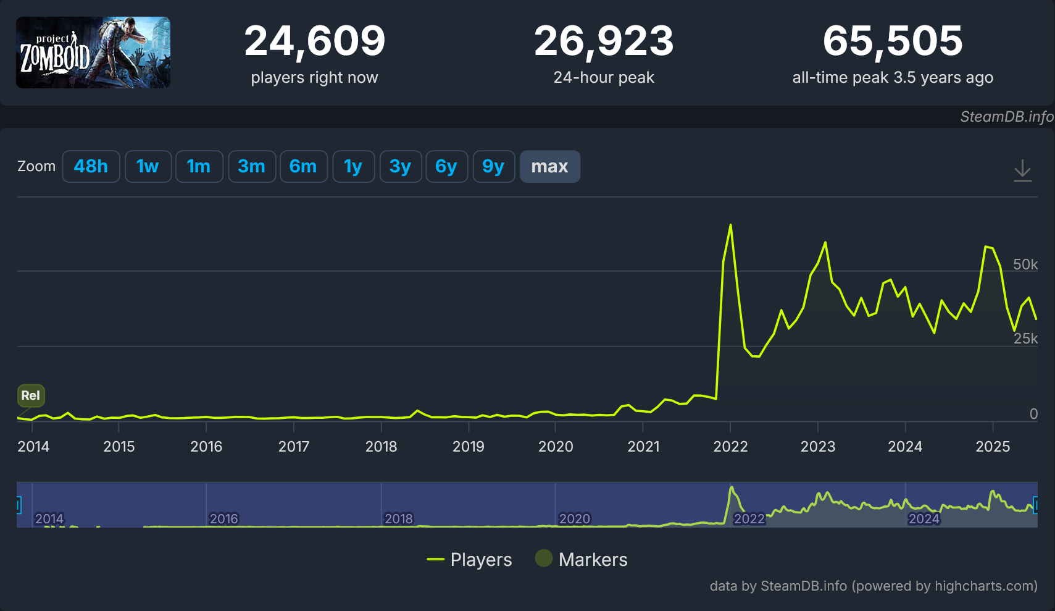Click the 65,505 all-time peak figure
The image size is (1055, 611).
coord(893,41)
